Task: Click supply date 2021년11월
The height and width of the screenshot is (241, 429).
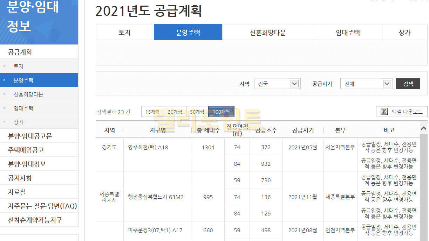Action: pyautogui.click(x=303, y=197)
